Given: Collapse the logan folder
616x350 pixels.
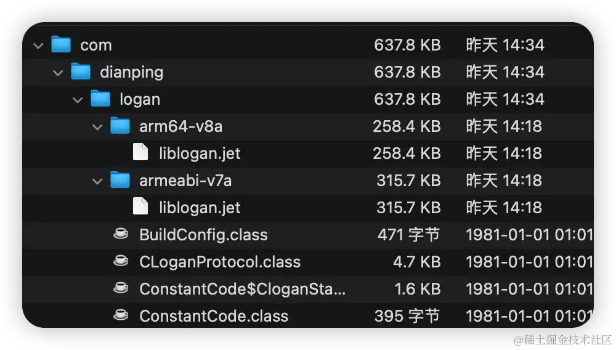Looking at the screenshot, I should 78,99.
